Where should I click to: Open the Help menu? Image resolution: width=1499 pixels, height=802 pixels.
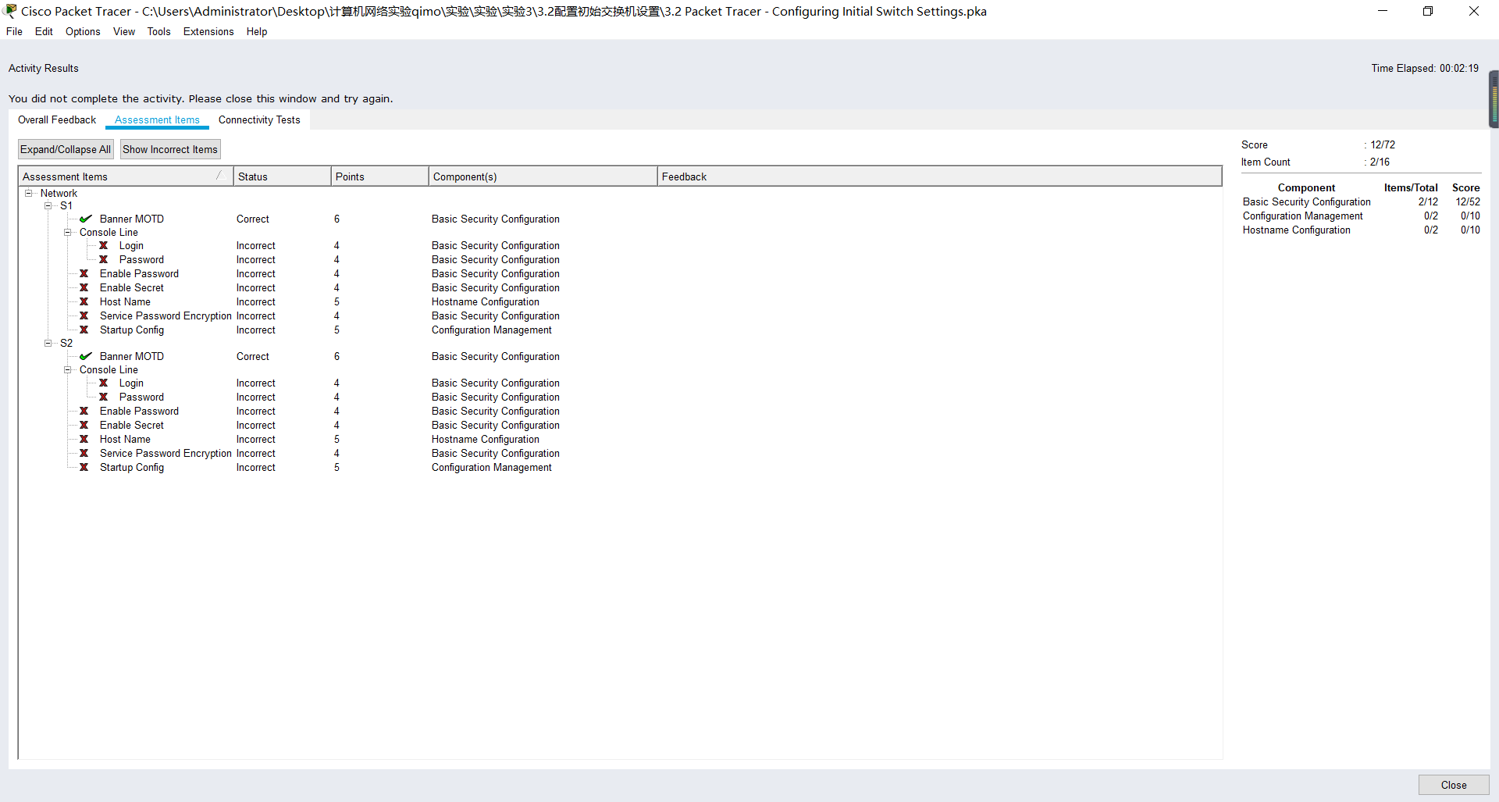pos(257,31)
